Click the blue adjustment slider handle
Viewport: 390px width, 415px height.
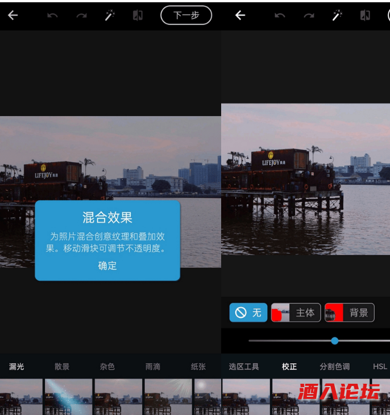click(x=335, y=341)
